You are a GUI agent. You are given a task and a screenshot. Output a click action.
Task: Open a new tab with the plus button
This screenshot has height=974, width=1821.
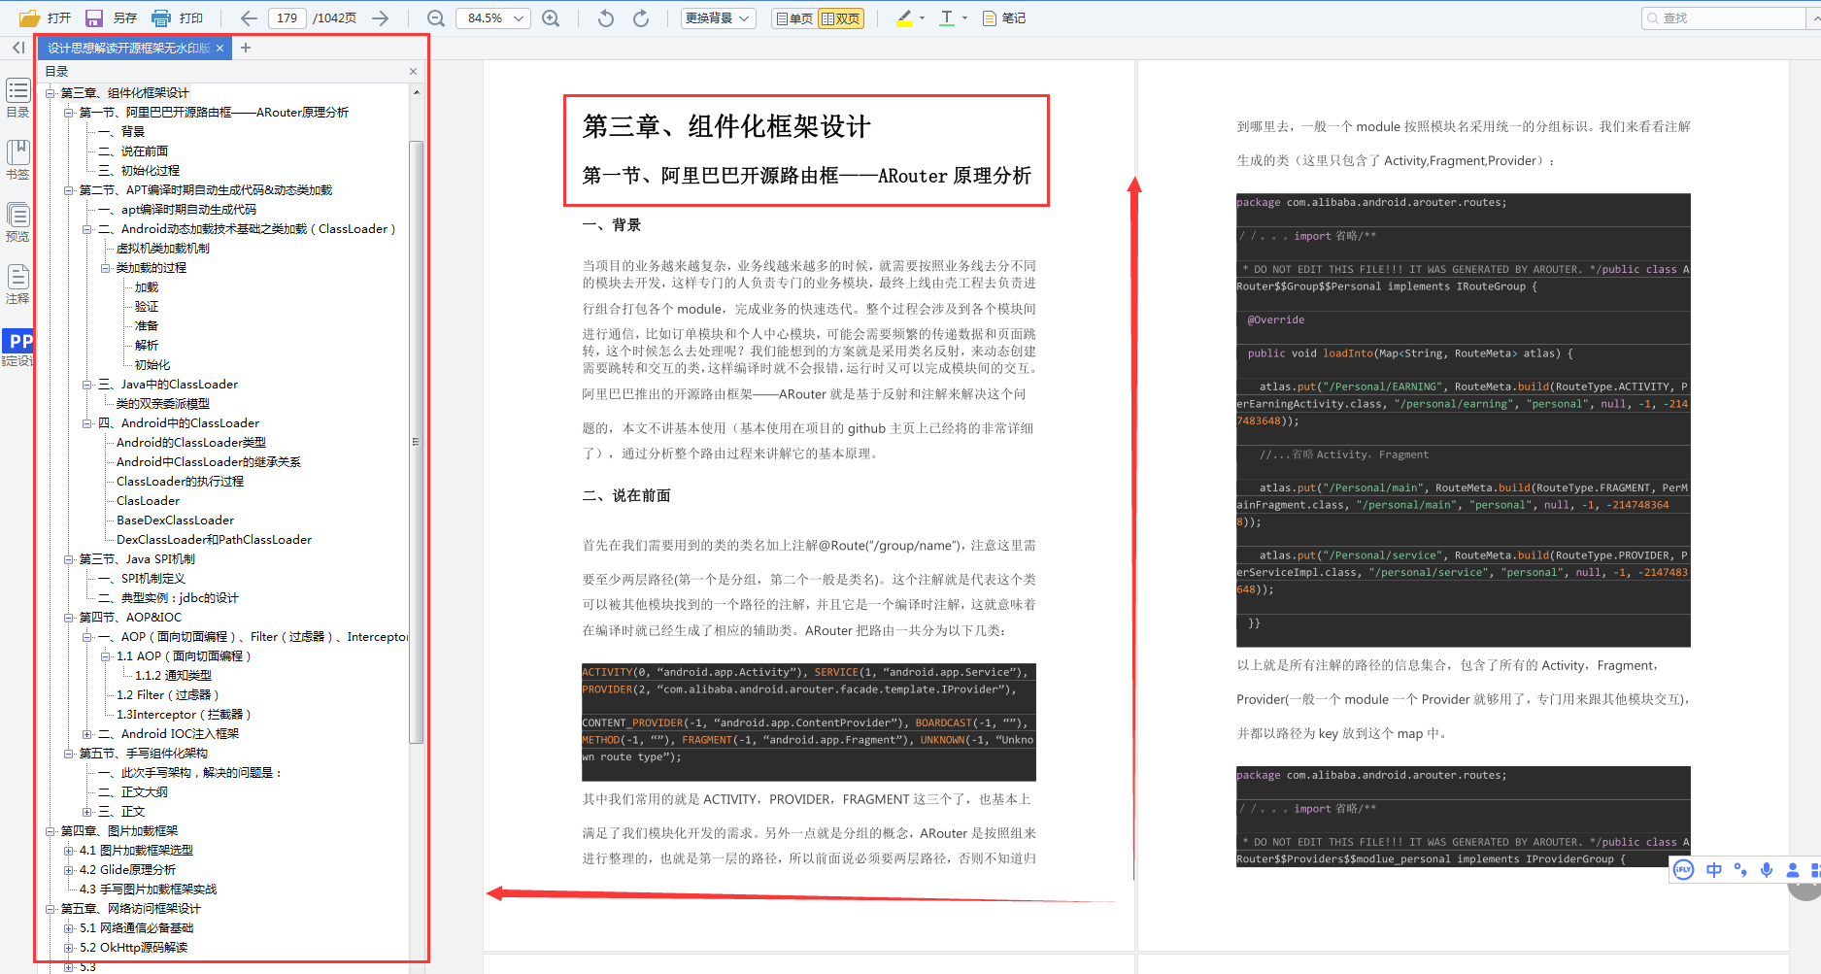click(x=246, y=48)
